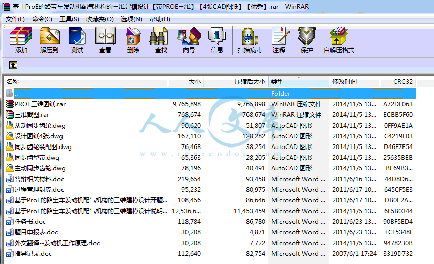Select file 同步齿型带.dwg
The height and width of the screenshot is (264, 434).
click(x=37, y=158)
